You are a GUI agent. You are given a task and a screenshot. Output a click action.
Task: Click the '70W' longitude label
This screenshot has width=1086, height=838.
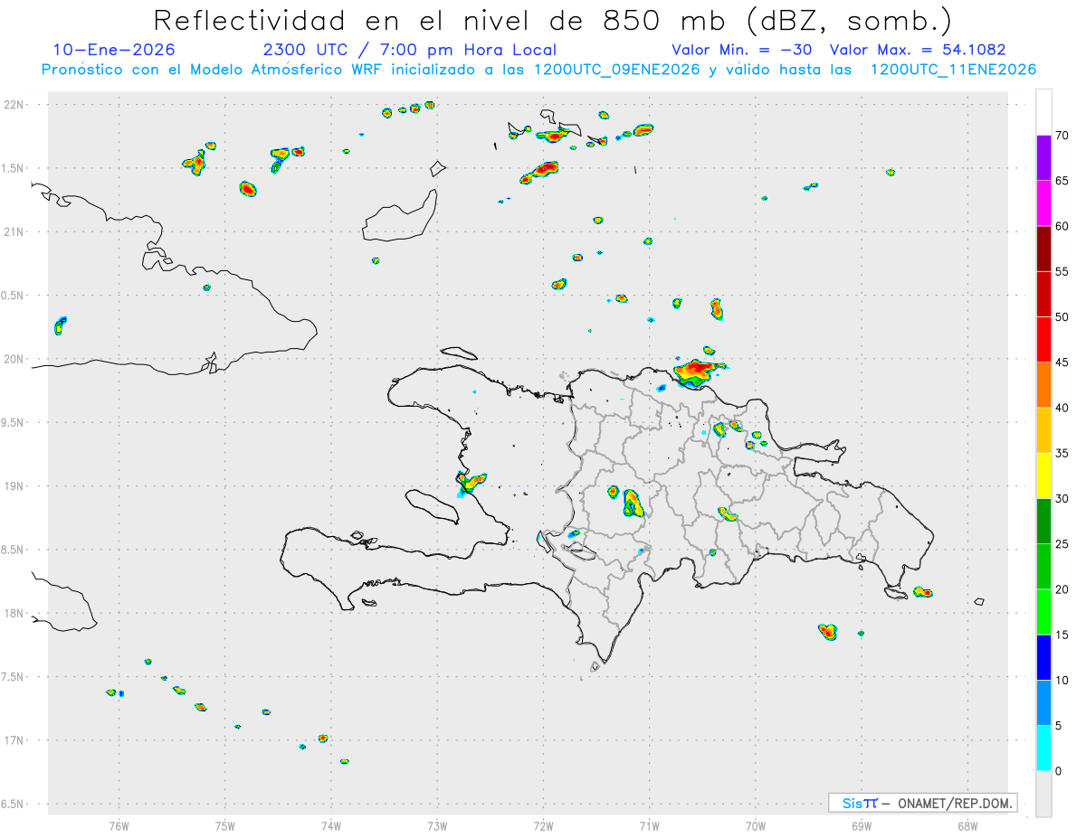756,826
